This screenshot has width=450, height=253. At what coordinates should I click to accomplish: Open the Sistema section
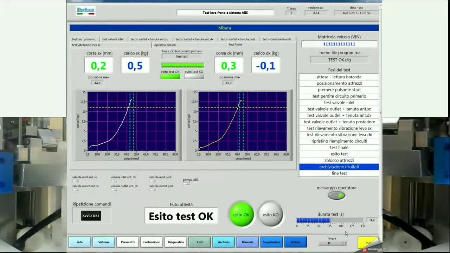pos(104,242)
